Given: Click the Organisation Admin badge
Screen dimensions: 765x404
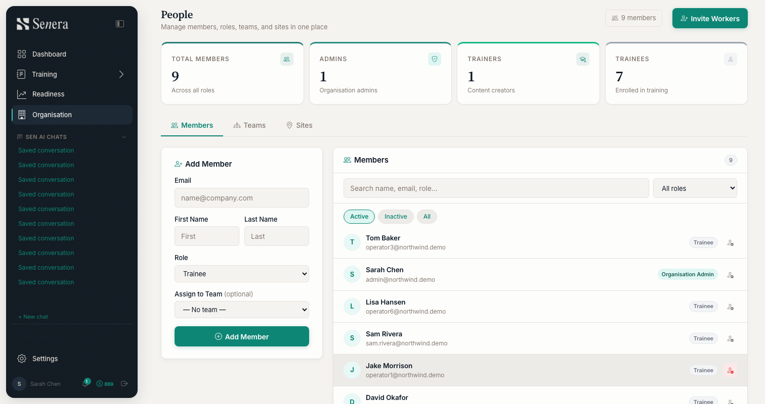Looking at the screenshot, I should (x=688, y=274).
